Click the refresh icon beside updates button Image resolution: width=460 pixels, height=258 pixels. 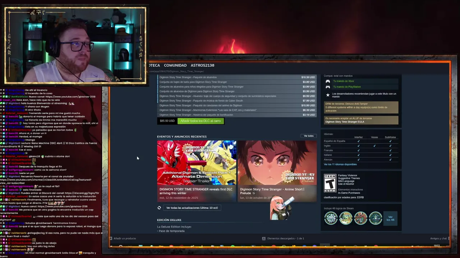[x=159, y=208]
